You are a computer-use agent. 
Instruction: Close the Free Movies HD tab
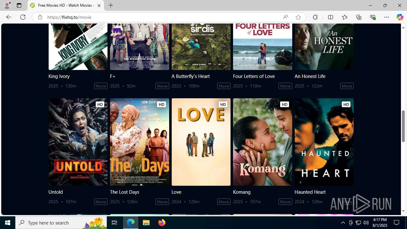click(99, 5)
